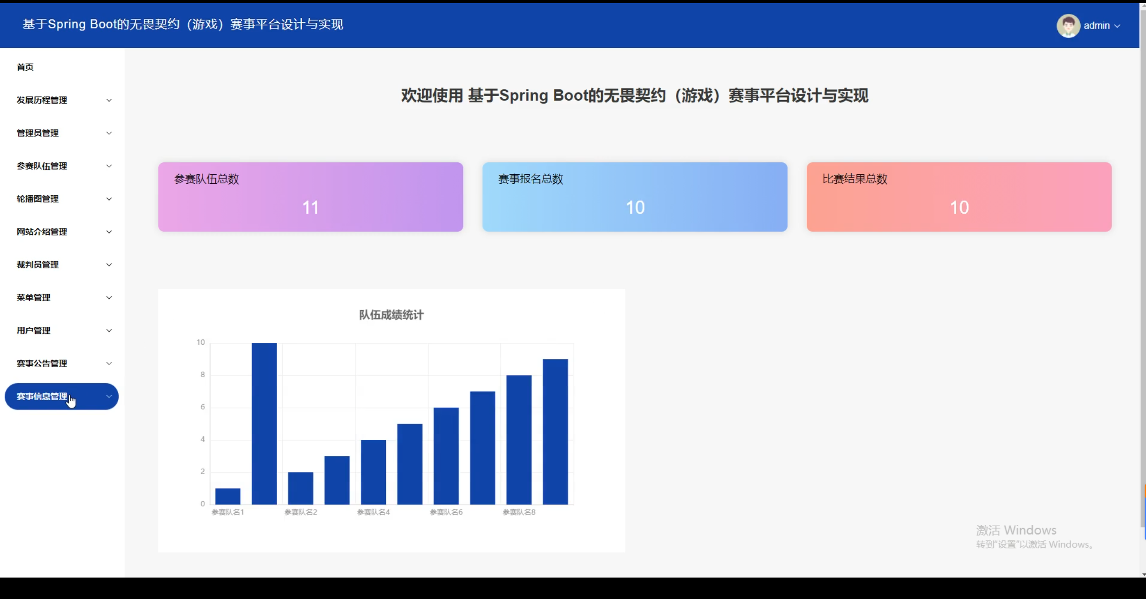Click the admin avatar picture
1146x599 pixels.
(1068, 25)
